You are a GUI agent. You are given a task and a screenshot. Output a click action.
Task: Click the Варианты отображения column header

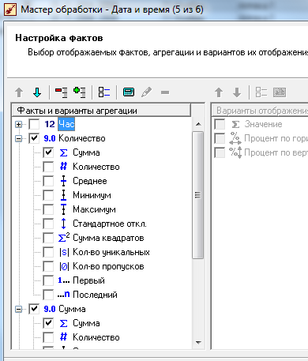(260, 111)
